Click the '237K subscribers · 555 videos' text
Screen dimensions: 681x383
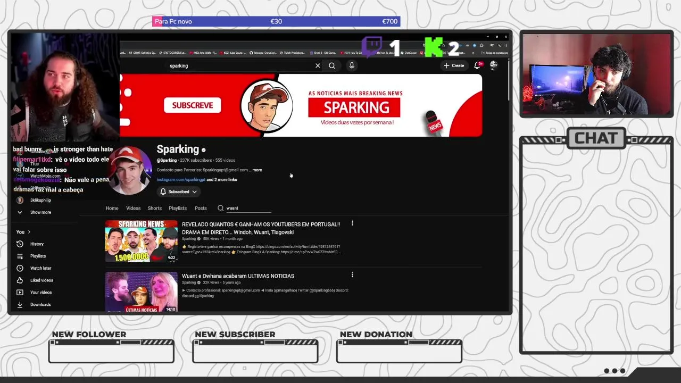point(207,160)
